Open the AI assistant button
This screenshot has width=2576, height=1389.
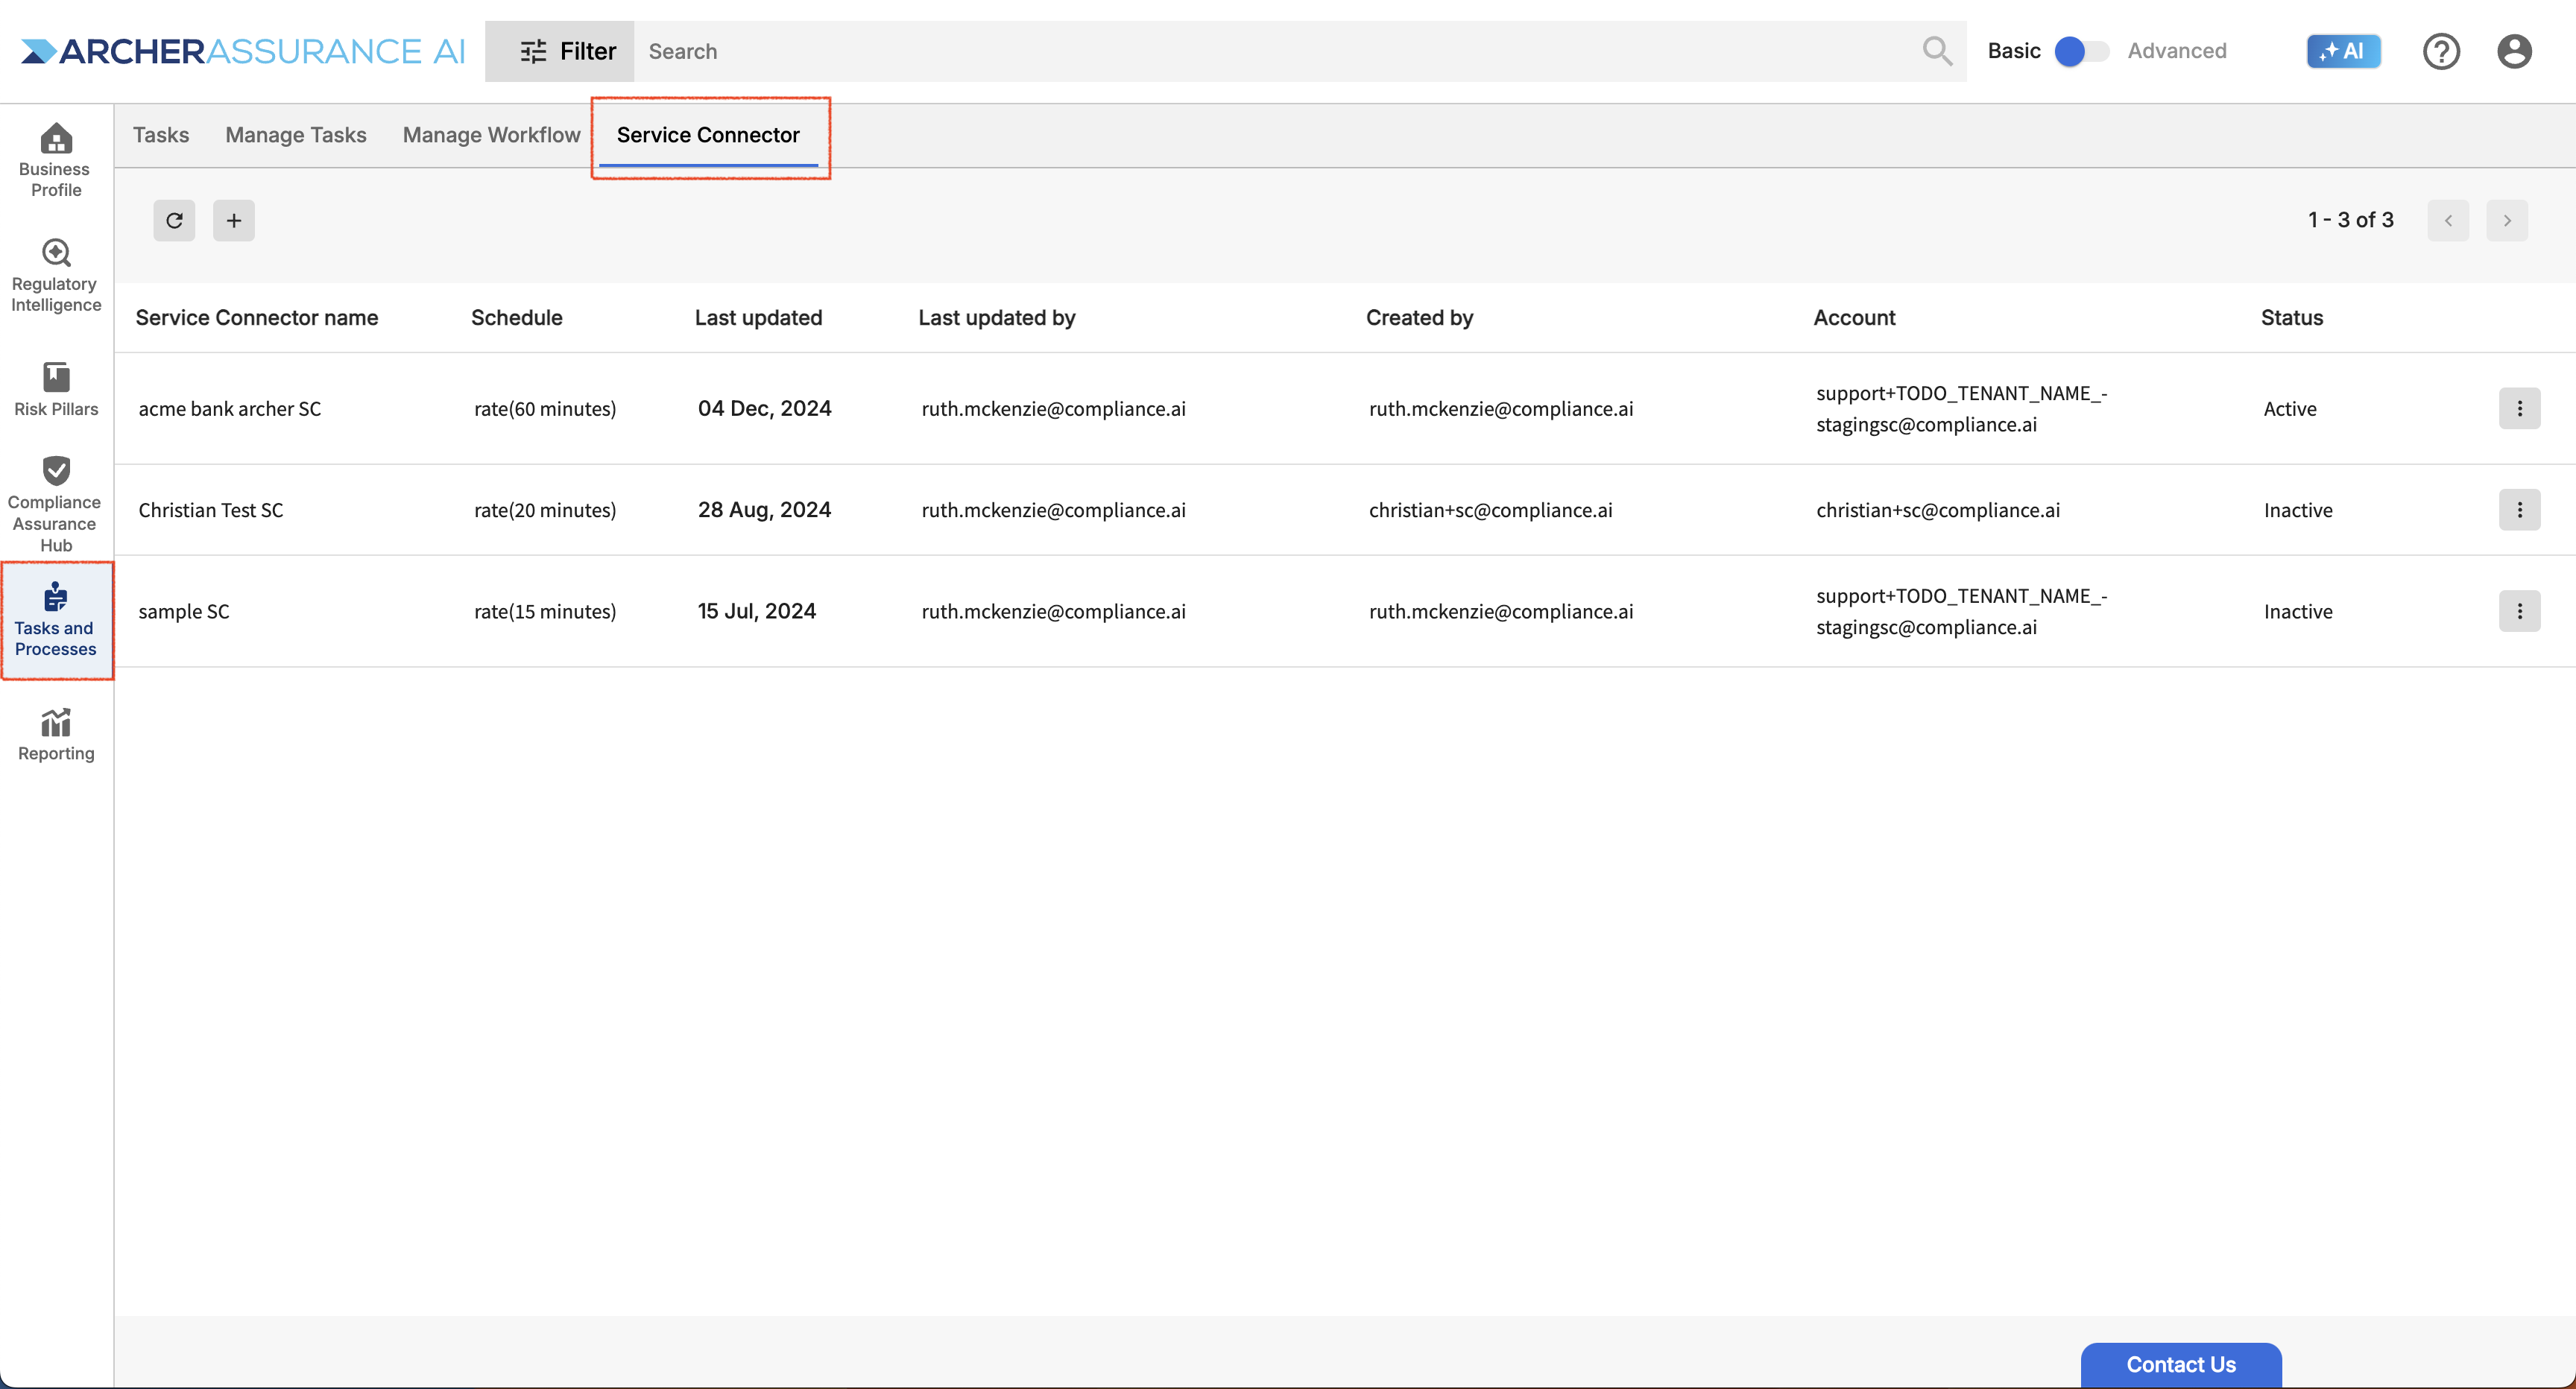(x=2343, y=51)
